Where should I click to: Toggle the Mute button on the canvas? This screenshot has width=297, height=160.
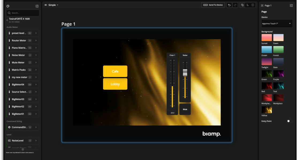coord(185,109)
